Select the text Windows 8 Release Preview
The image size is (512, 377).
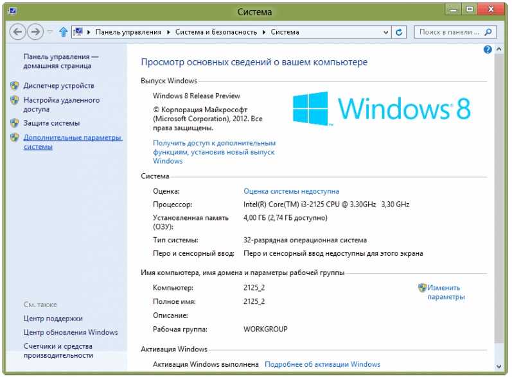pos(197,96)
